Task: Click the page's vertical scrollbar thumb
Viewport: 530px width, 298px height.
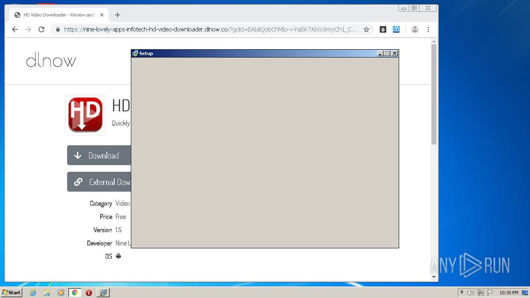Action: tap(434, 94)
